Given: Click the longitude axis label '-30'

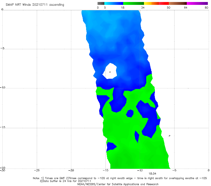Looking at the screenshot, I should (3, 171).
